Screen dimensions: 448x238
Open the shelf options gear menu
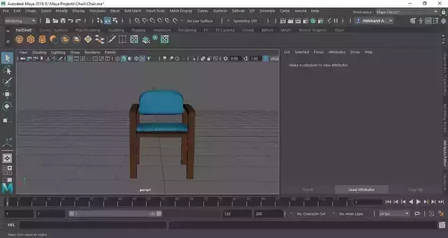(8, 42)
